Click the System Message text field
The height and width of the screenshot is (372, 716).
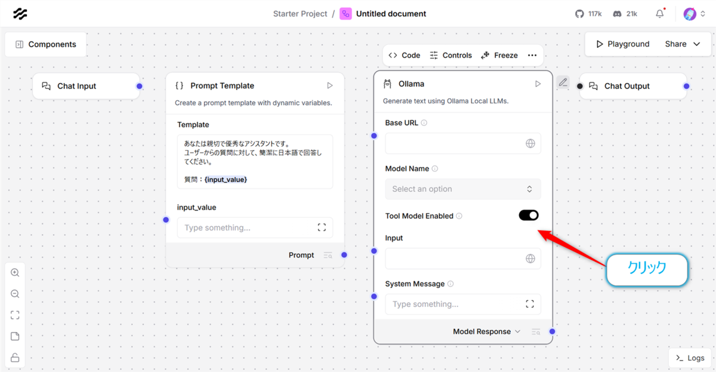(x=463, y=304)
